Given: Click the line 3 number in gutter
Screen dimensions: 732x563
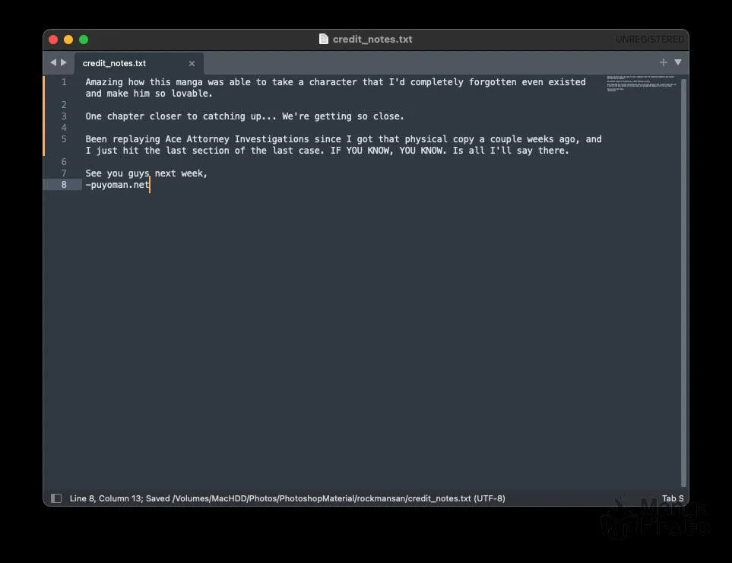Looking at the screenshot, I should tap(64, 116).
